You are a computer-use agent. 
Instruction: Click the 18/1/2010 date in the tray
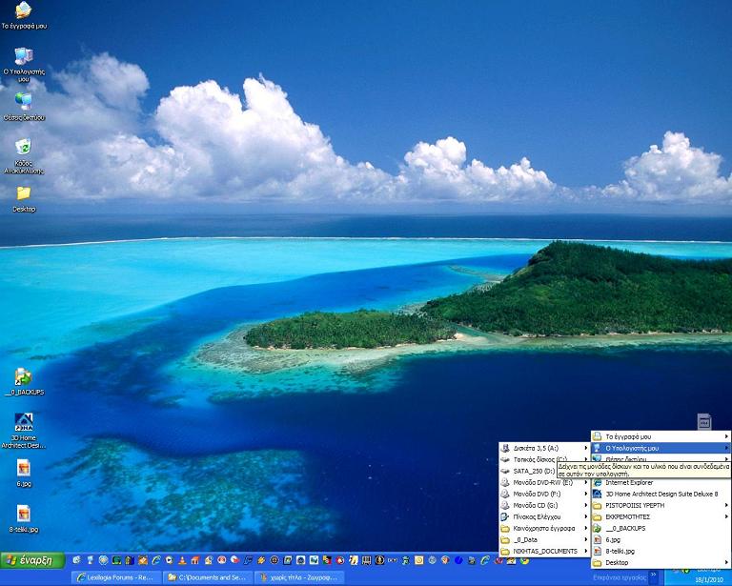click(709, 580)
